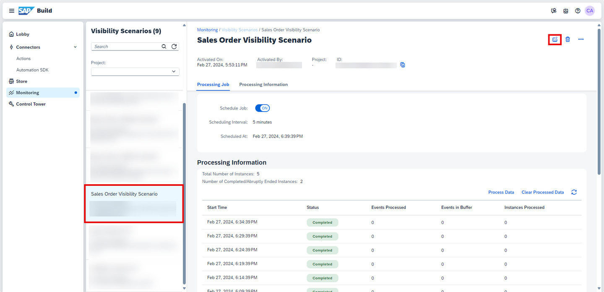Click the Start Time column header
604x292 pixels.
tap(217, 207)
